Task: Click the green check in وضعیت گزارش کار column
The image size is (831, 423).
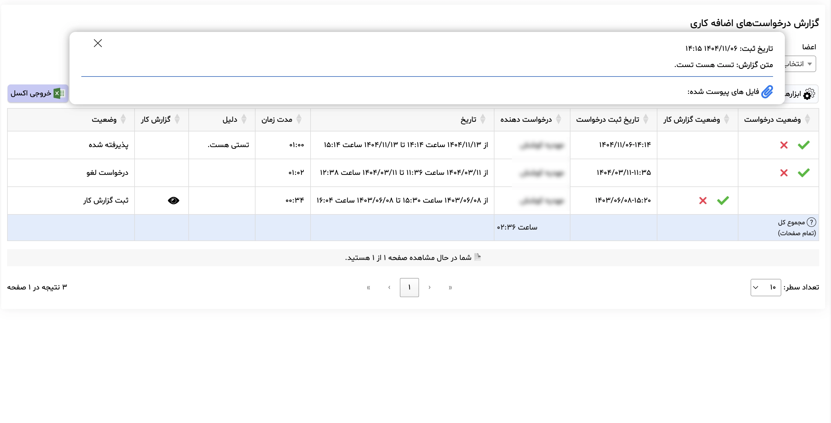Action: (723, 200)
